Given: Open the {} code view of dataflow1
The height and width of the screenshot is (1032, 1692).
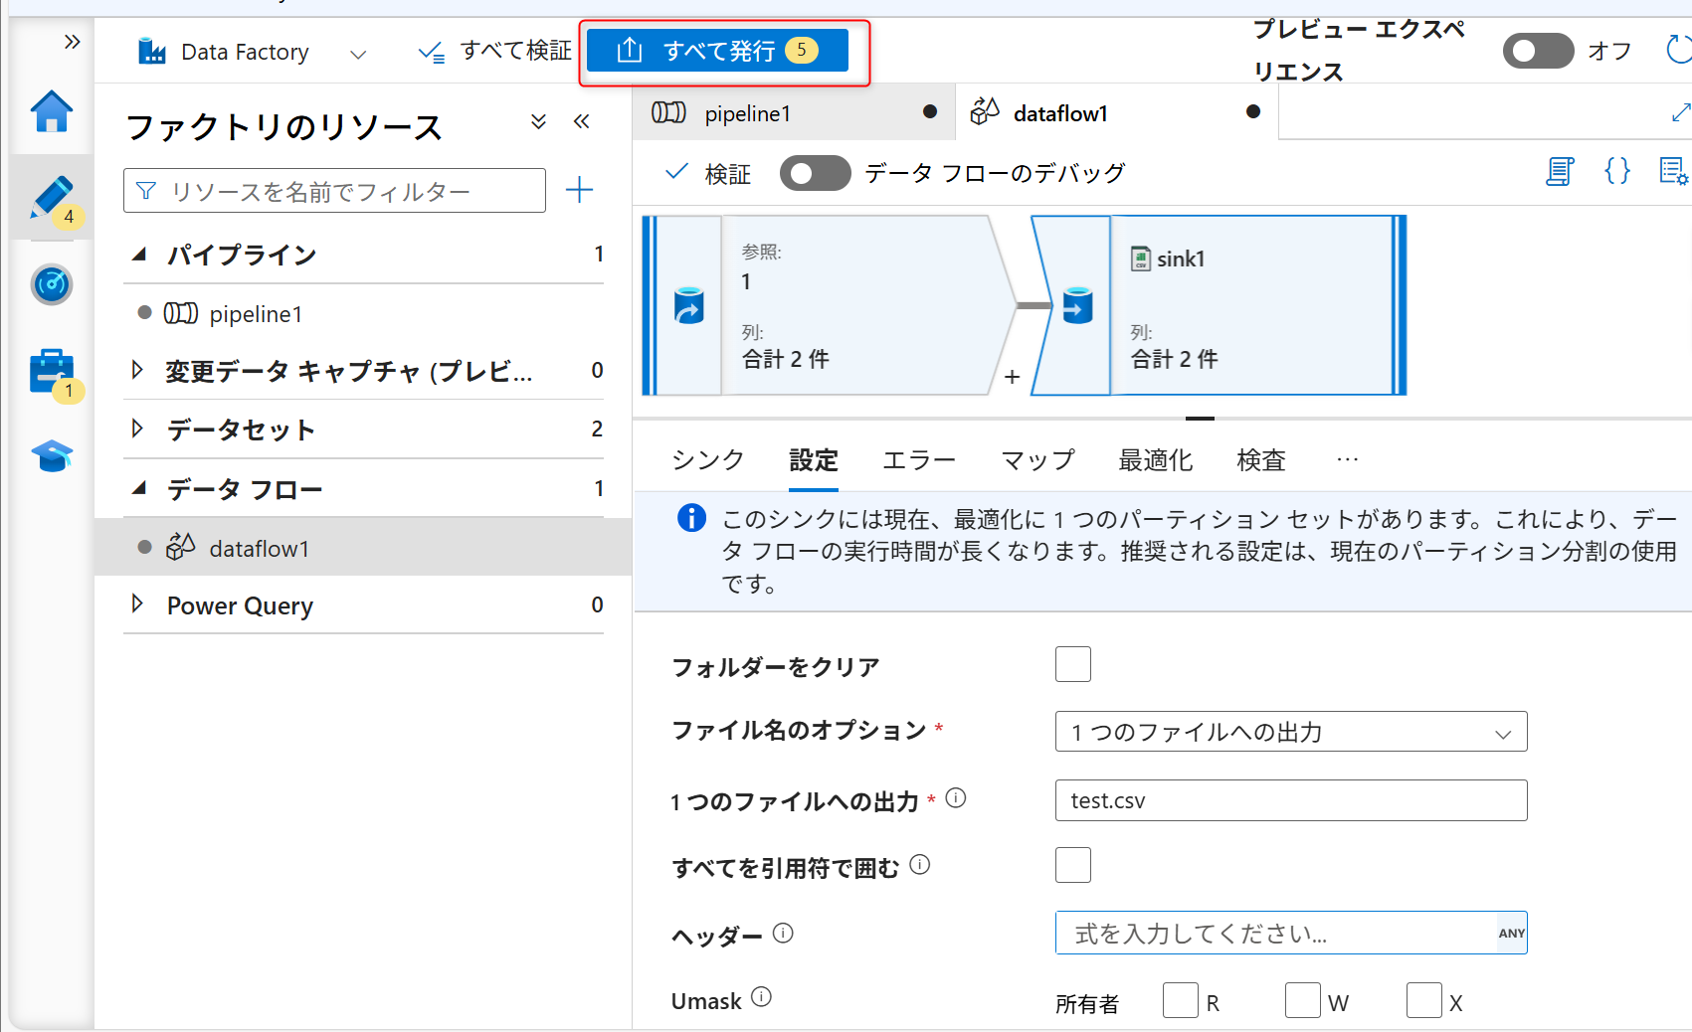Looking at the screenshot, I should (1616, 171).
